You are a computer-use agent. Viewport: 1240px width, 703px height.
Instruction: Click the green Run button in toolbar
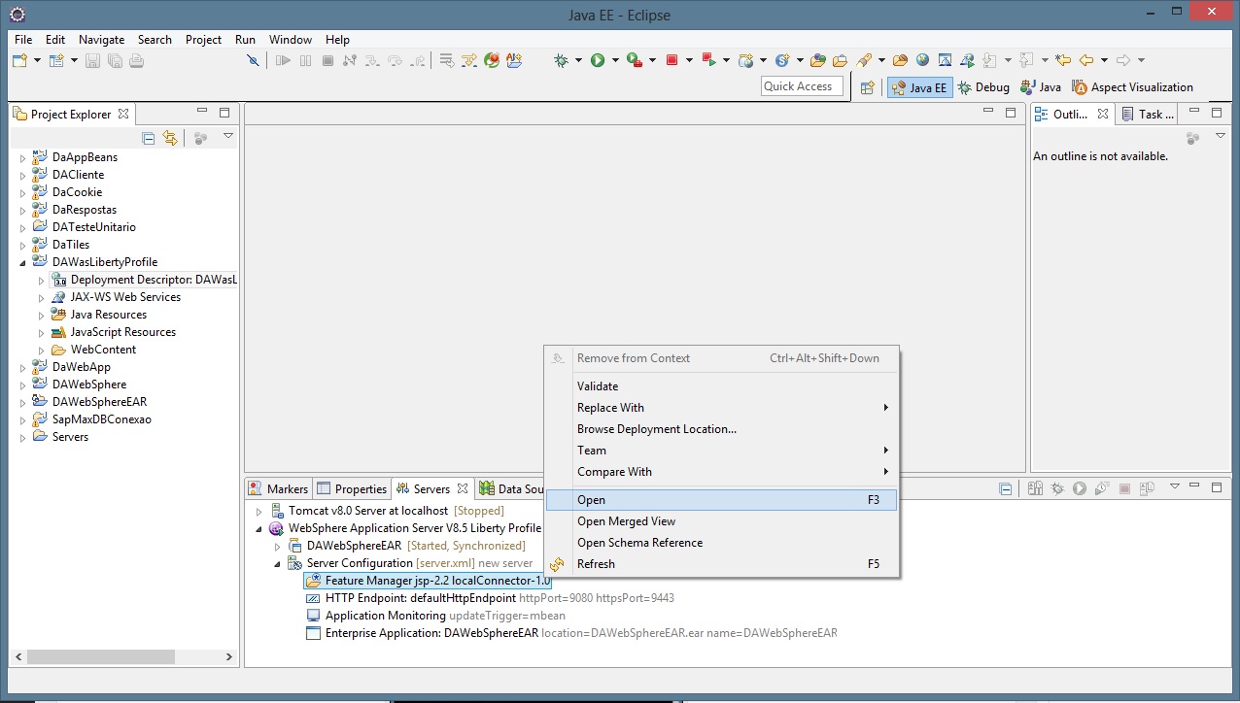point(598,60)
